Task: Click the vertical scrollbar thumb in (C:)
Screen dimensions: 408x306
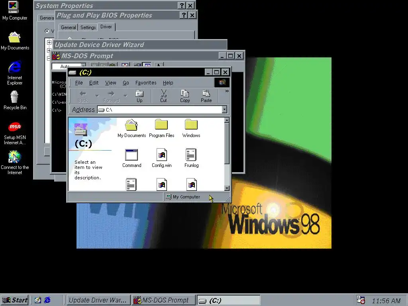Action: point(227,143)
